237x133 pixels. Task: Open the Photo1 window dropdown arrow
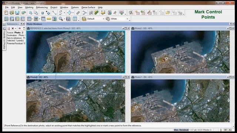228,28
